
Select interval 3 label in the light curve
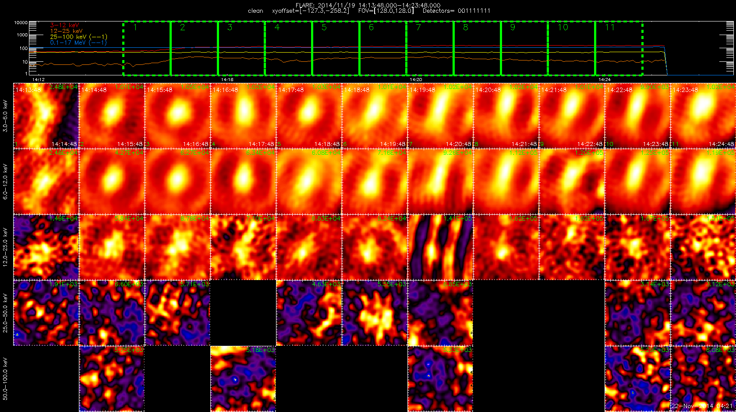230,27
